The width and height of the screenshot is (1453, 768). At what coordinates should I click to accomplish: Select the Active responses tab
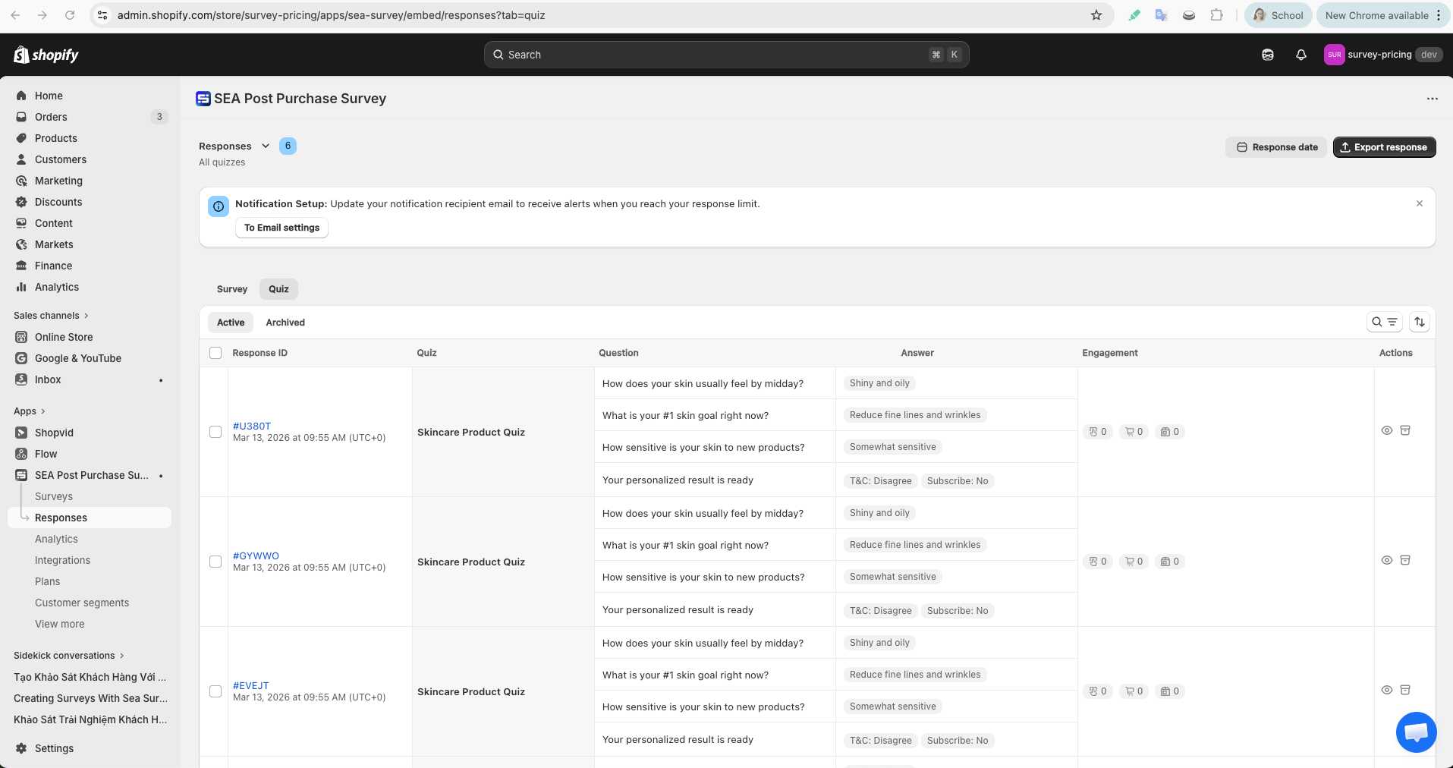point(231,323)
